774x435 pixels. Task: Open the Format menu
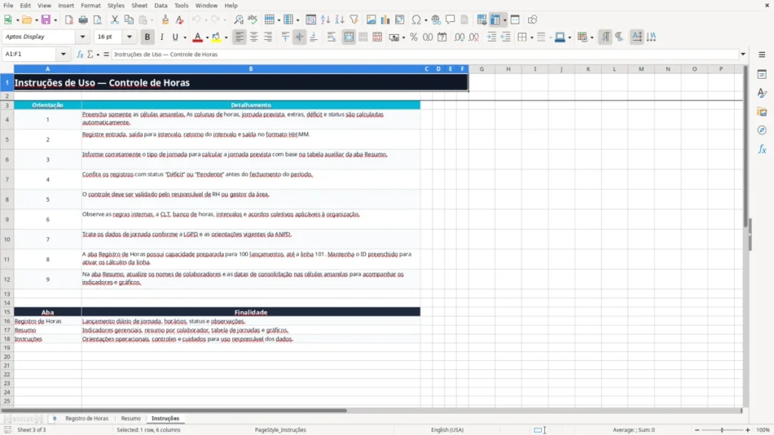click(x=91, y=5)
